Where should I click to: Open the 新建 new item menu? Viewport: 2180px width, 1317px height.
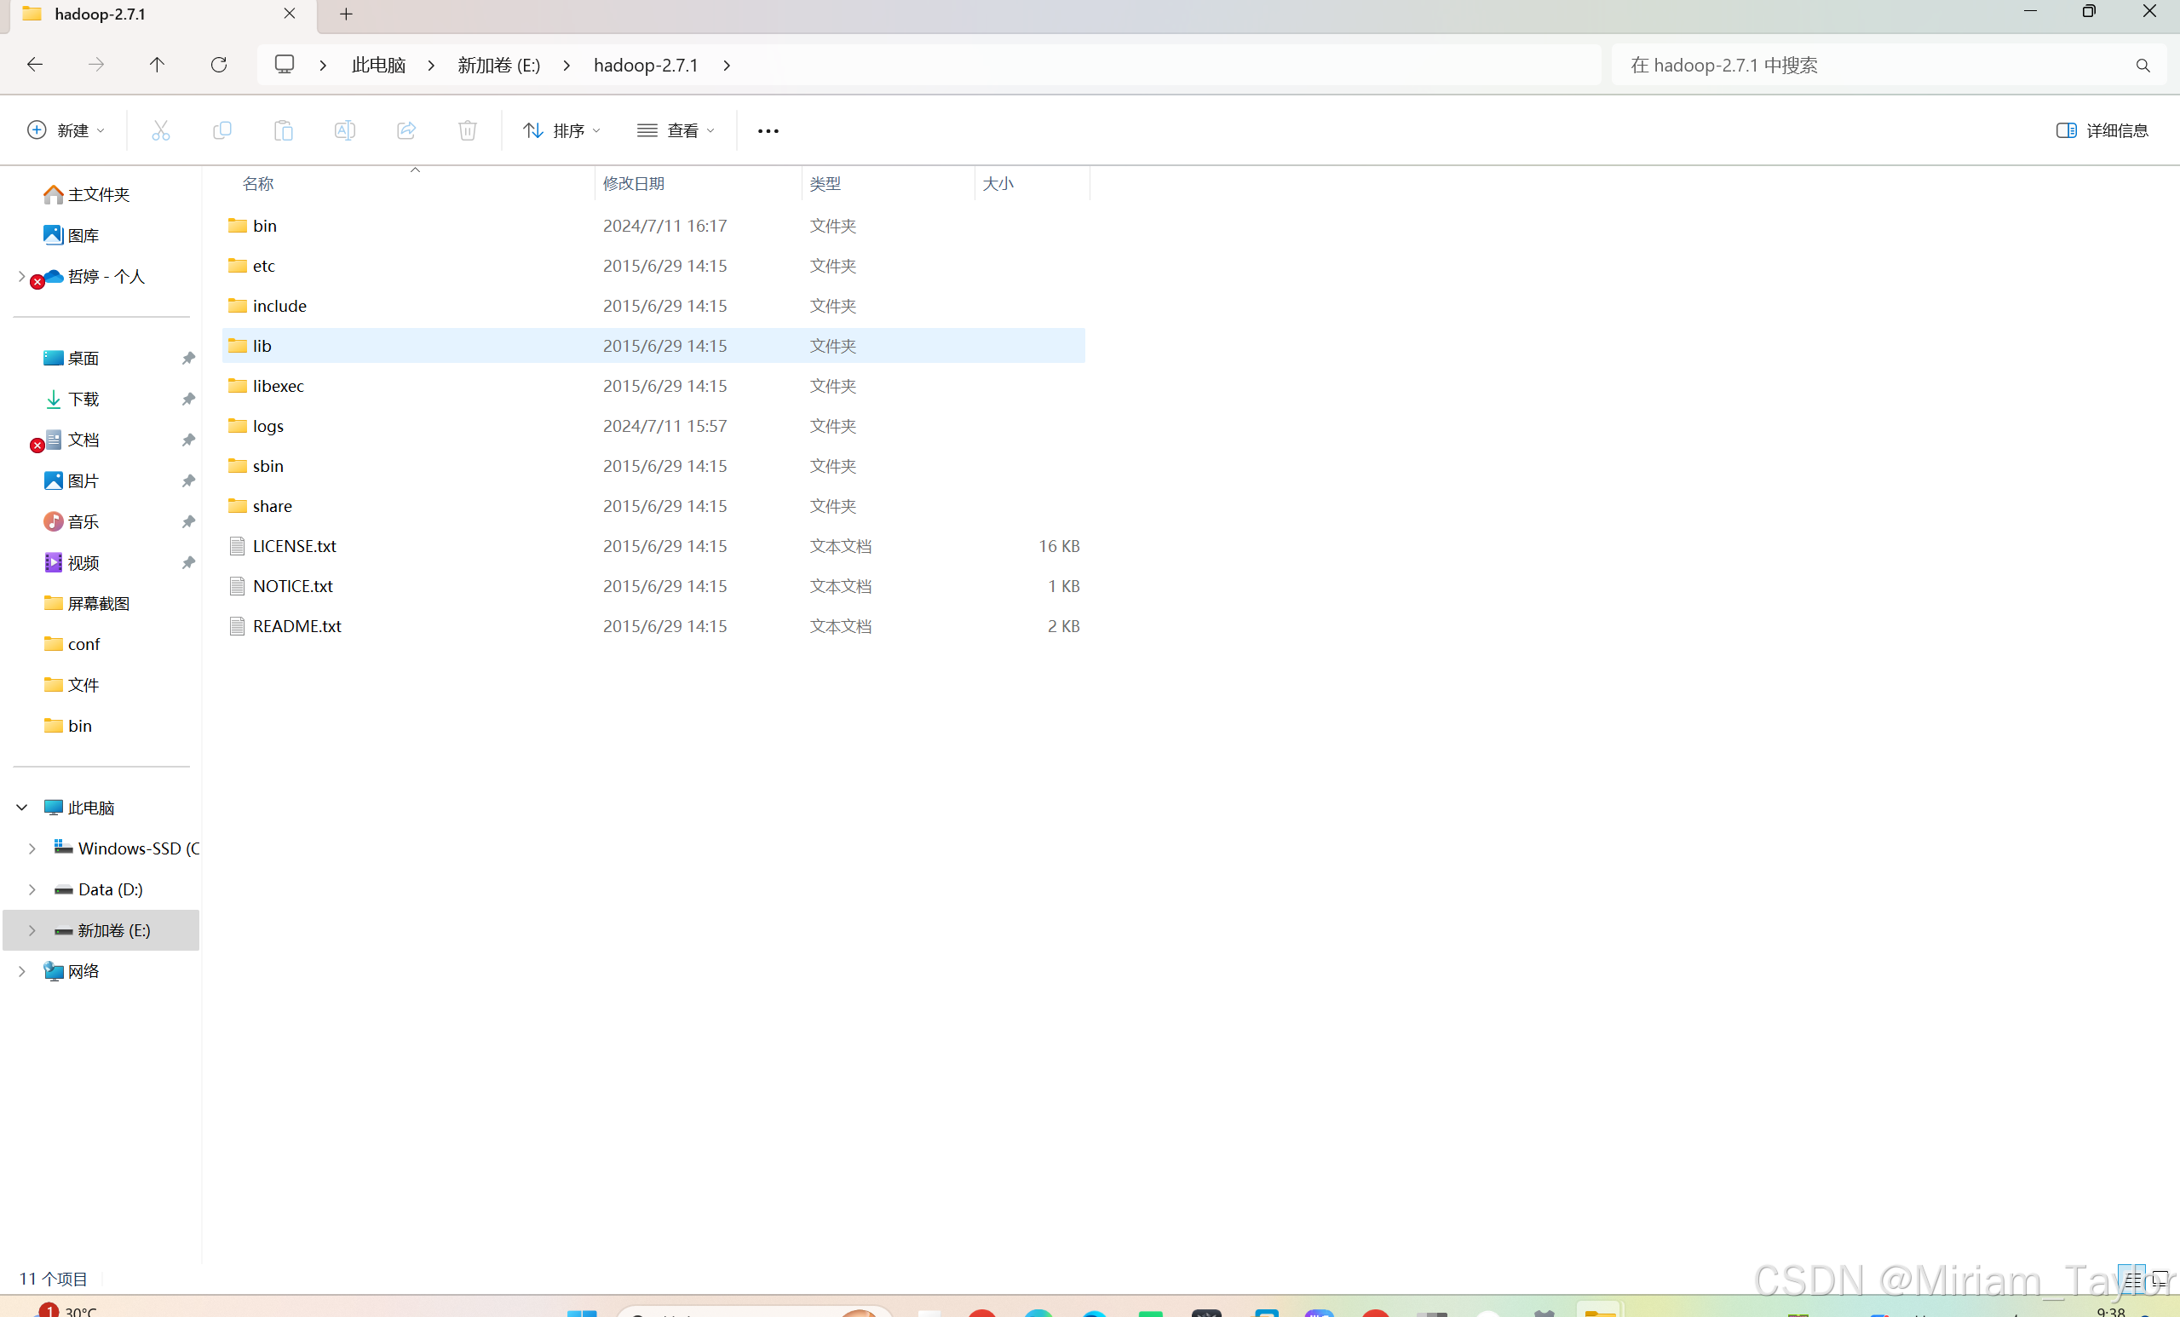(x=66, y=131)
